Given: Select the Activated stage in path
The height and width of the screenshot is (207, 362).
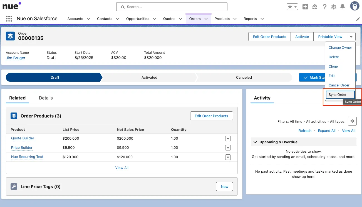Looking at the screenshot, I should coord(149,77).
